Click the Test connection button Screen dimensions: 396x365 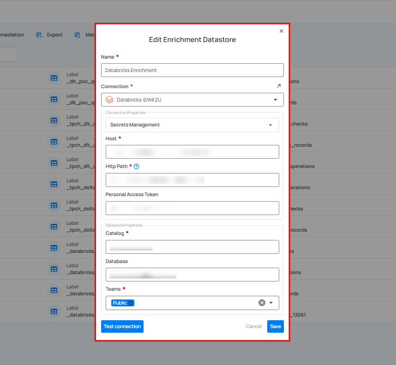(122, 326)
